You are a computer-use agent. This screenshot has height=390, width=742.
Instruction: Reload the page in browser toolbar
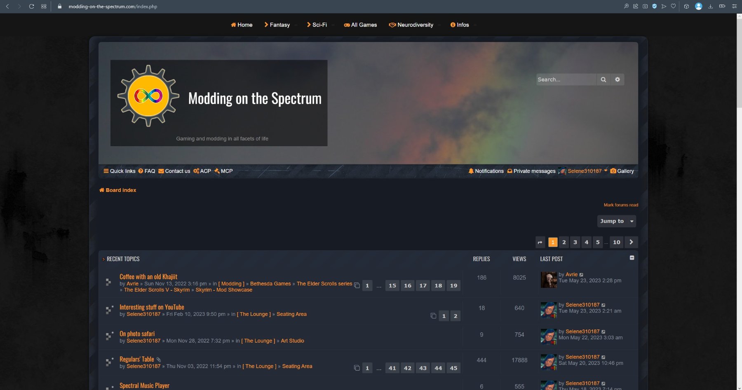(x=31, y=6)
